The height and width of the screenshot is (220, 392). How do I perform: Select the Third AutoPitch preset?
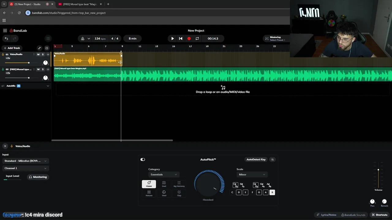pyautogui.click(x=164, y=193)
